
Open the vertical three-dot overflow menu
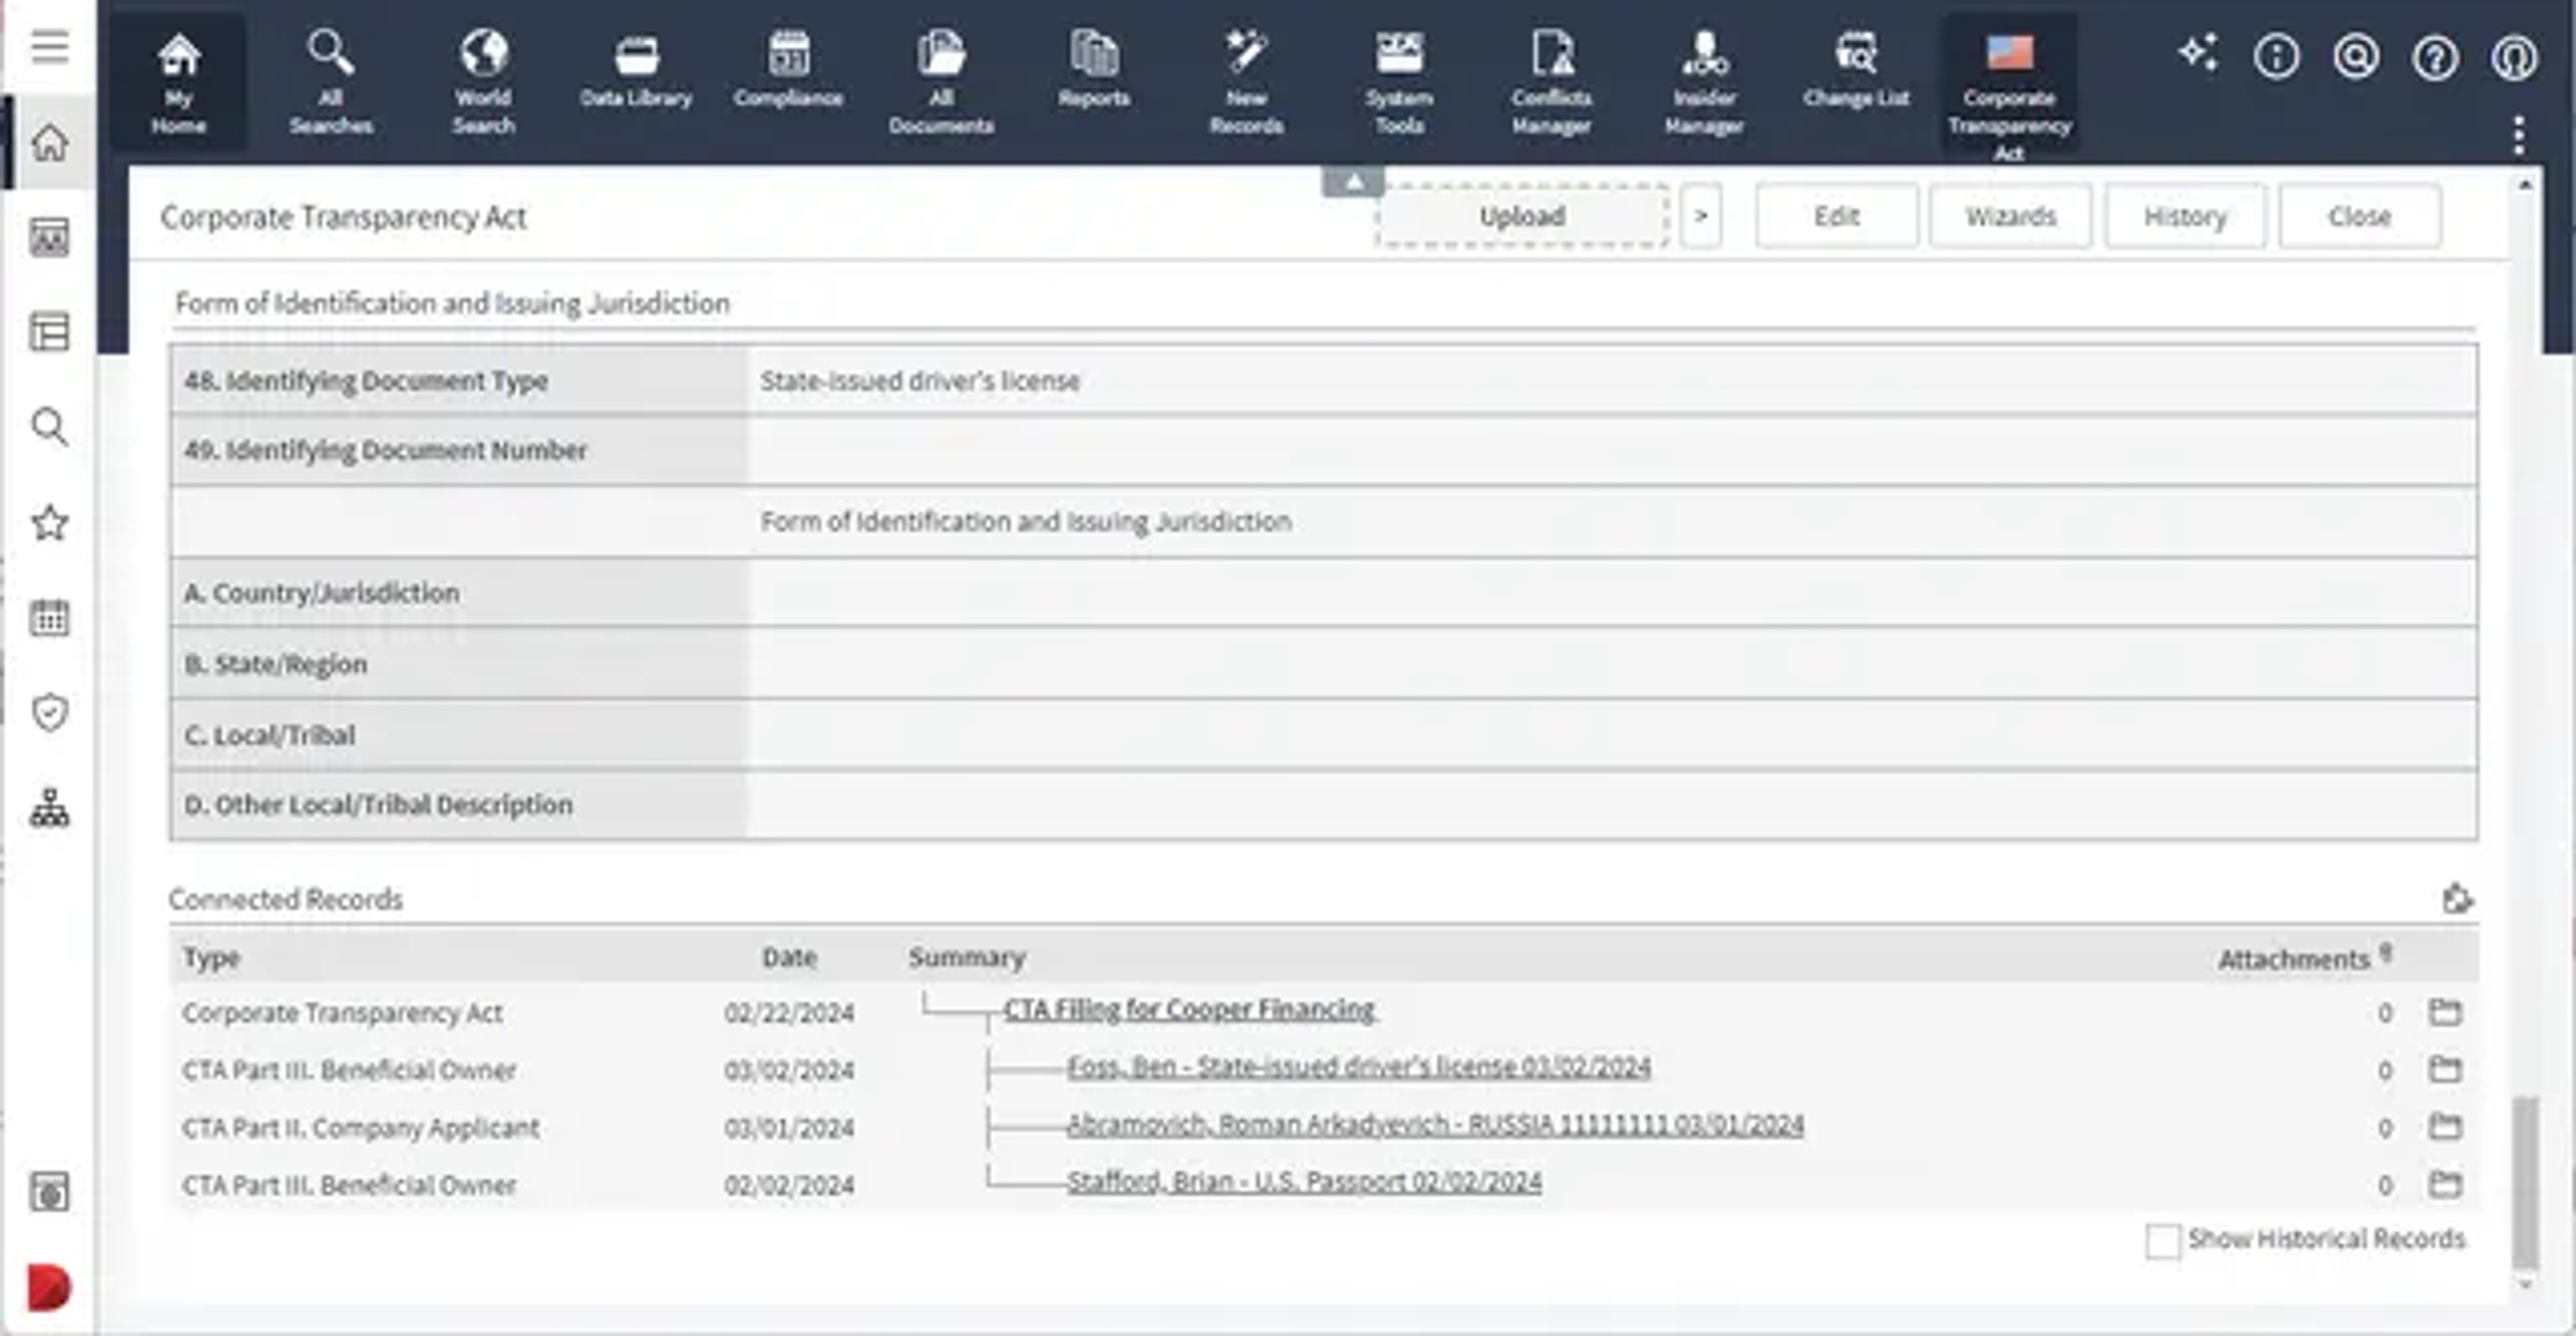2518,135
